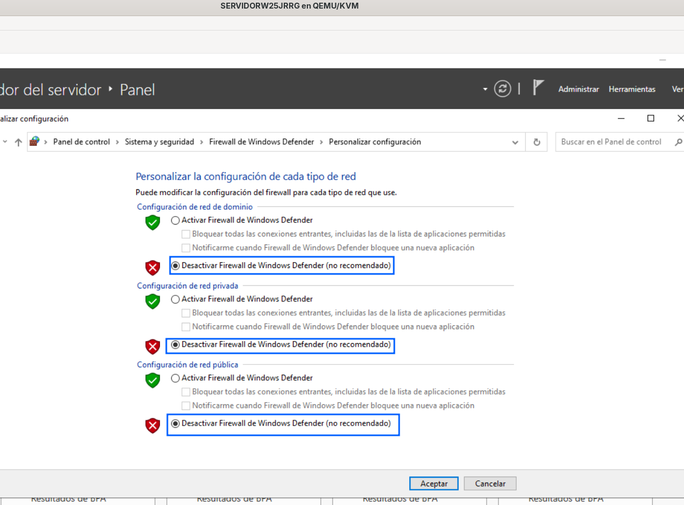Click the red shield in public network section
684x505 pixels.
coord(153,426)
